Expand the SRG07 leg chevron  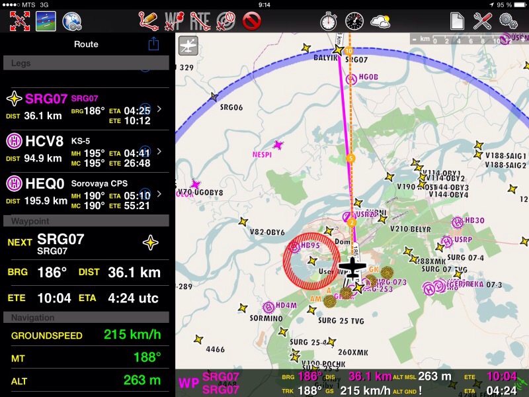(x=159, y=109)
